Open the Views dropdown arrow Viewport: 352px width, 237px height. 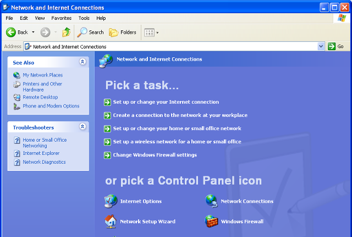click(x=157, y=33)
